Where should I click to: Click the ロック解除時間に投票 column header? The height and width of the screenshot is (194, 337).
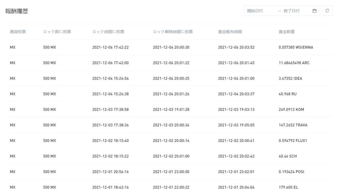click(x=173, y=32)
